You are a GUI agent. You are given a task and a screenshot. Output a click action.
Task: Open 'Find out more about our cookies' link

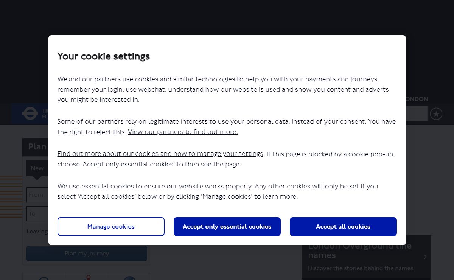tap(160, 154)
